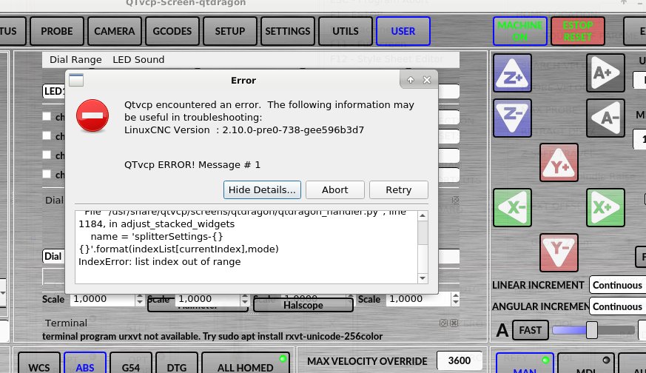646x373 pixels.
Task: Click the first Scale value field
Action: 103,299
